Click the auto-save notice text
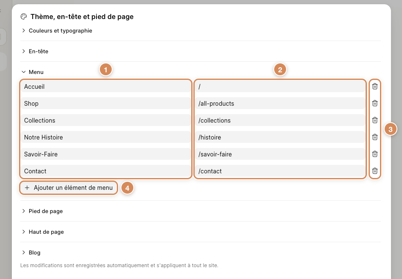 (x=119, y=265)
